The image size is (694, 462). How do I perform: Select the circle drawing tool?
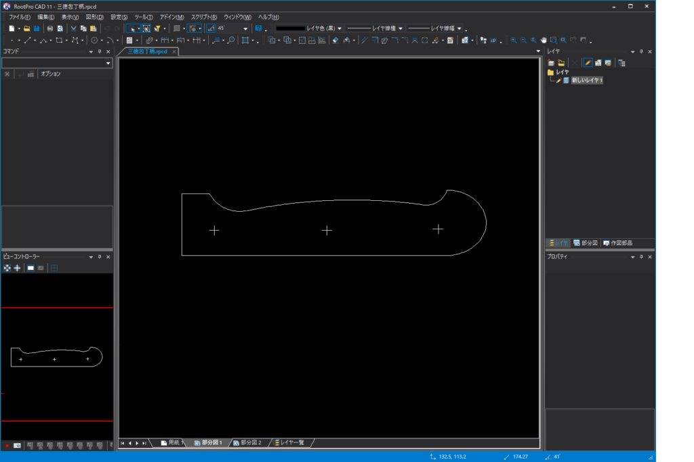(94, 41)
